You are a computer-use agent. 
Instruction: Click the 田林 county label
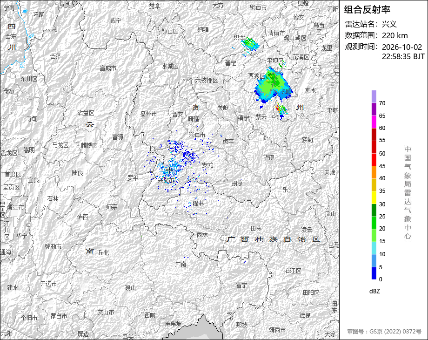(256, 228)
